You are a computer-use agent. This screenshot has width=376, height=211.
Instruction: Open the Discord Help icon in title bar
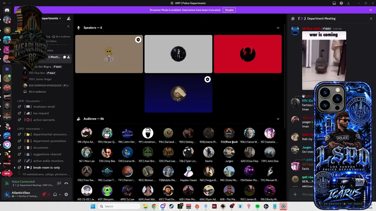click(x=341, y=3)
